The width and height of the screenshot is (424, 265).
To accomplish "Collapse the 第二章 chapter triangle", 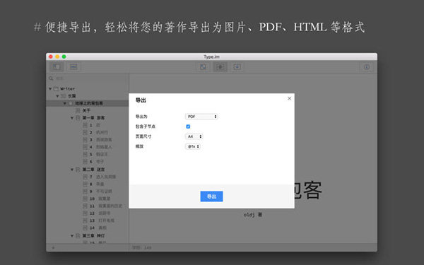I will point(72,170).
